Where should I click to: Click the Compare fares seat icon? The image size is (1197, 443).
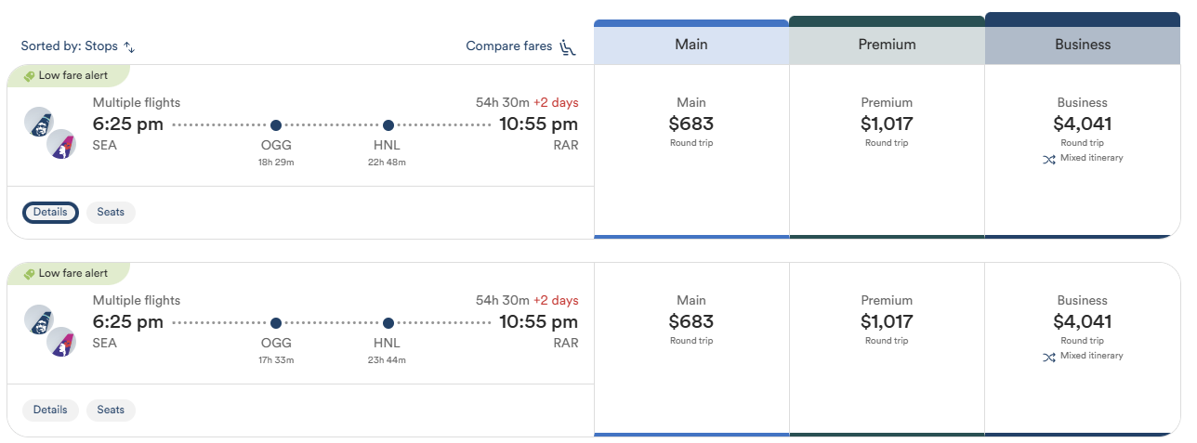pyautogui.click(x=569, y=46)
